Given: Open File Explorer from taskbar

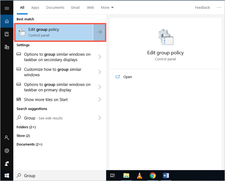Looking at the screenshot, I should pos(126,175).
